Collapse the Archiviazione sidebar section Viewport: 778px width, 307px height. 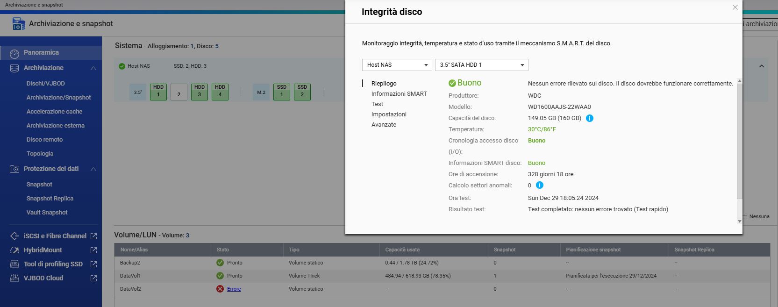[93, 68]
